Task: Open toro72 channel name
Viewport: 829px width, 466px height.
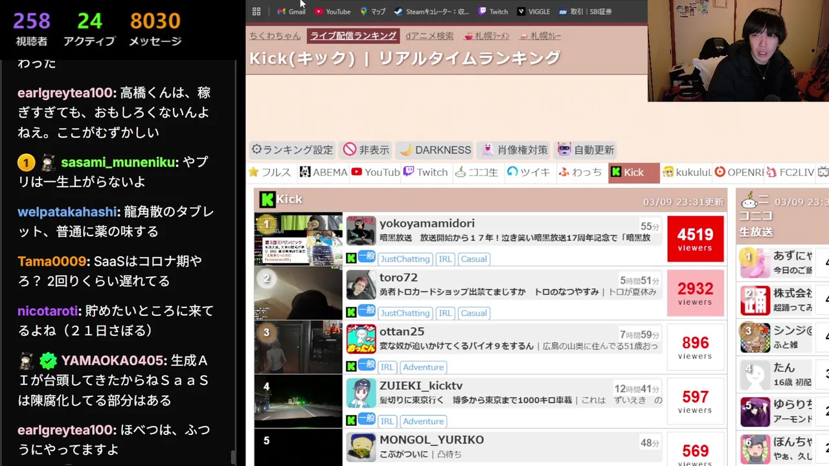Action: (x=398, y=278)
